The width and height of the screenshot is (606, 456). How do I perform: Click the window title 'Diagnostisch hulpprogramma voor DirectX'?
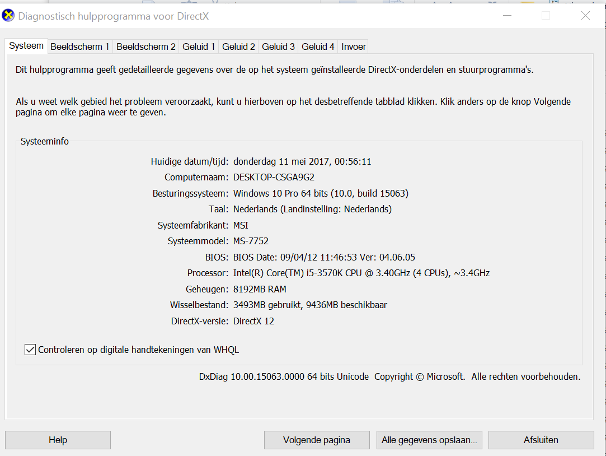pyautogui.click(x=113, y=16)
